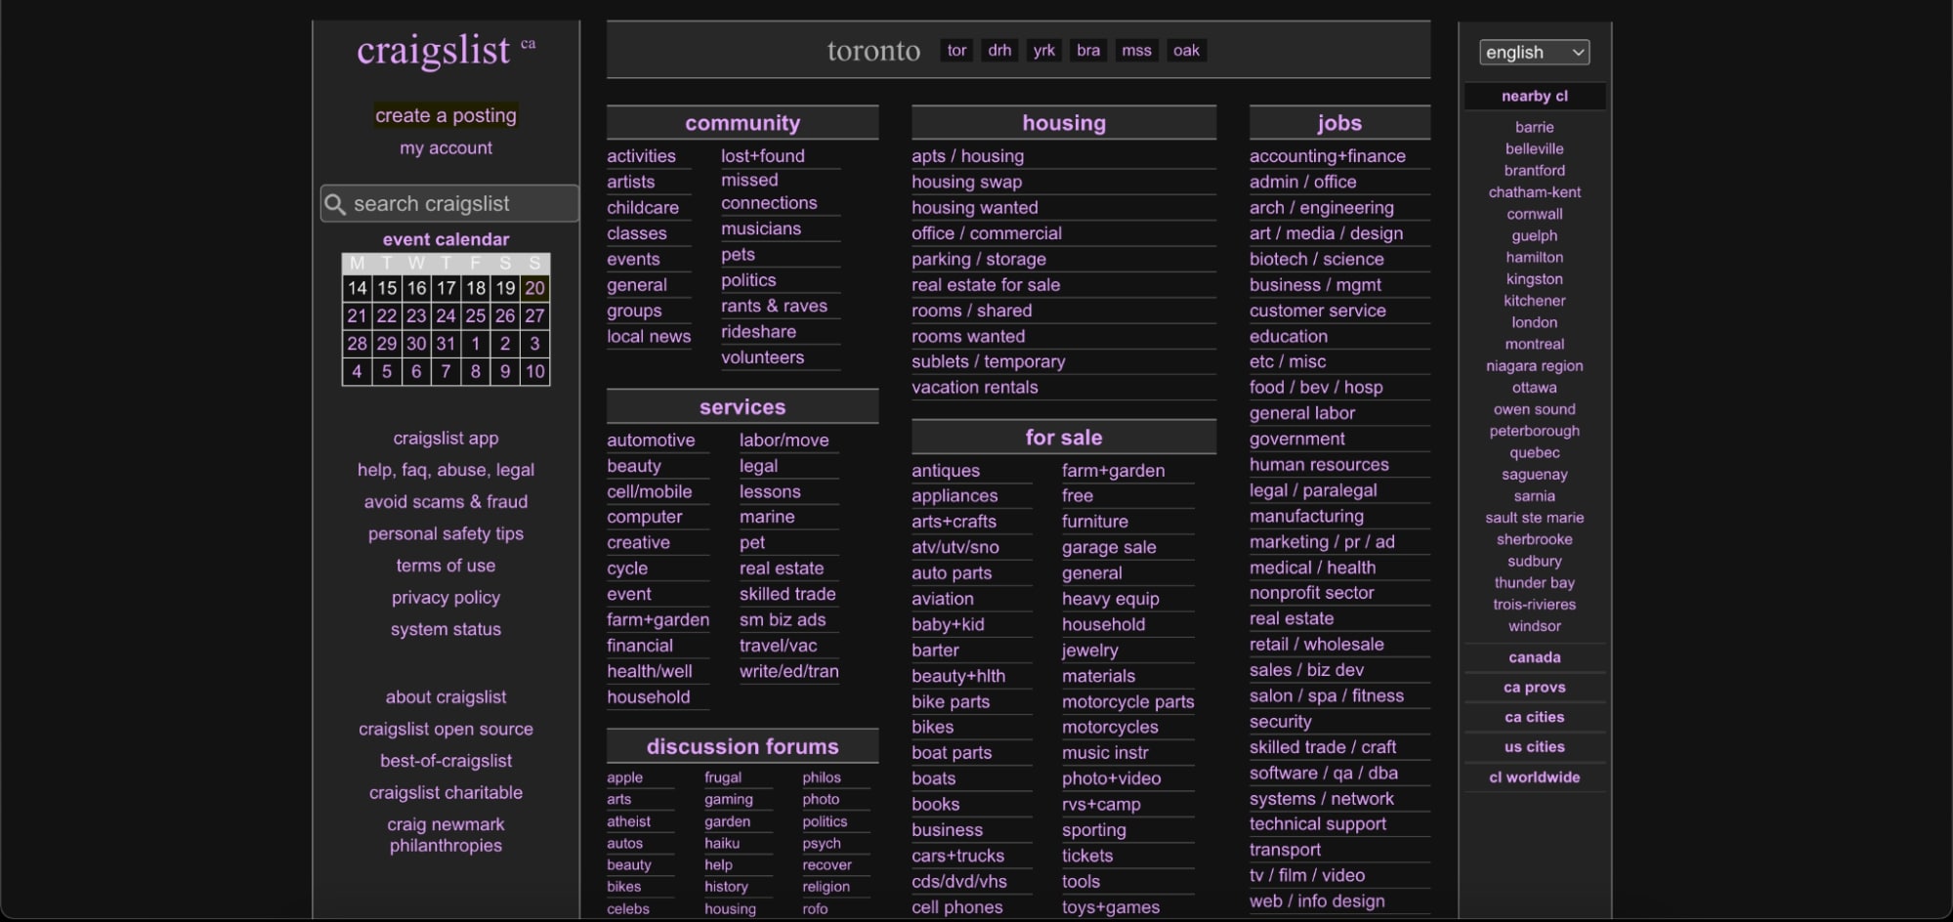Viewport: 1953px width, 922px height.
Task: Select the drh area tab
Action: (x=999, y=51)
